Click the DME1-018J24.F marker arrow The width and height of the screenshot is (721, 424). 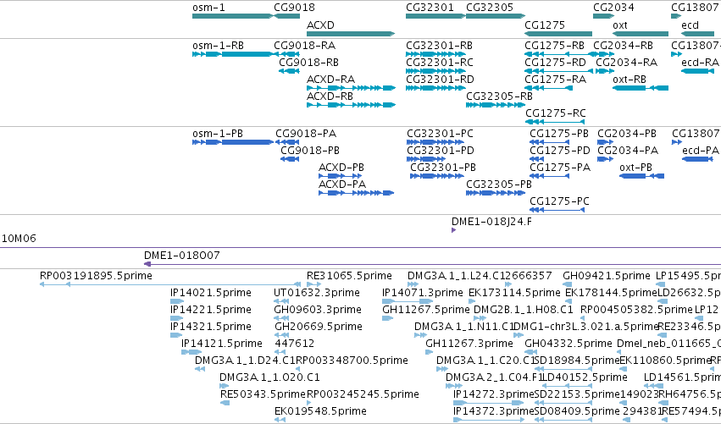pos(454,230)
